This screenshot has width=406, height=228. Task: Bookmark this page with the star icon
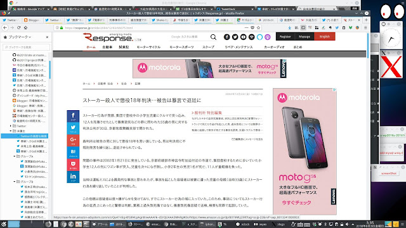258,28
